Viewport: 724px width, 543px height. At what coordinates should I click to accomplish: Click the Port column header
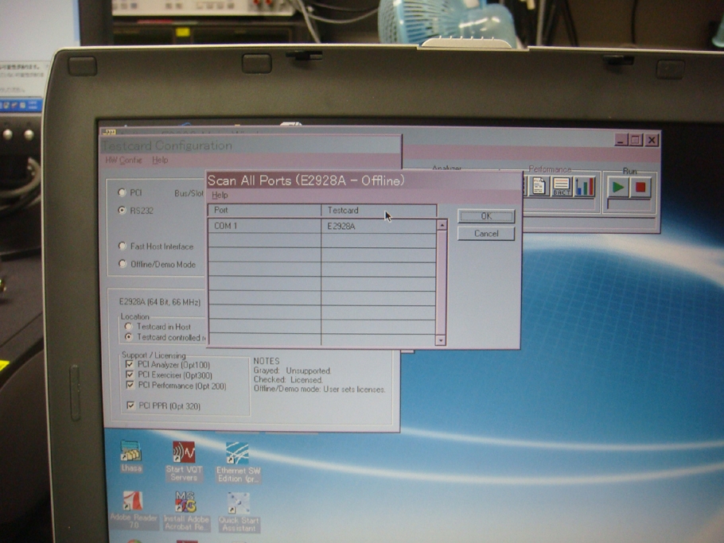tap(265, 211)
